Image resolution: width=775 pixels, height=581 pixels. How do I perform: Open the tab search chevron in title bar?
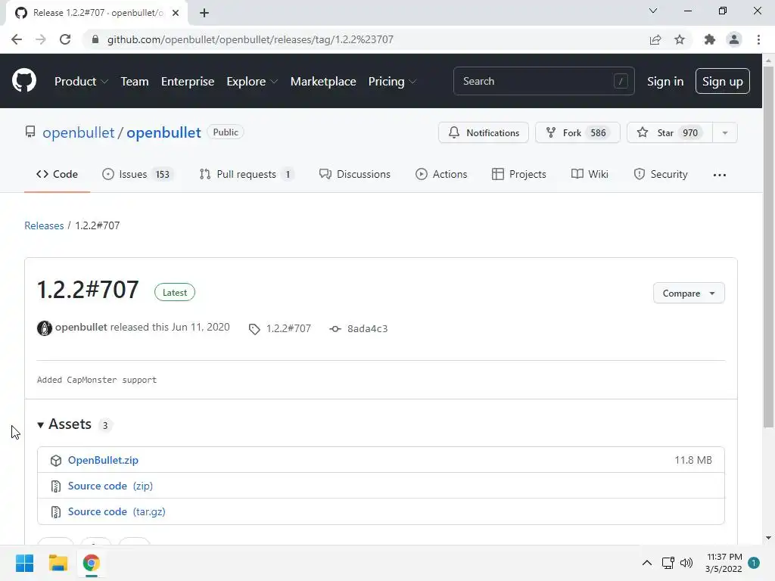(x=653, y=11)
